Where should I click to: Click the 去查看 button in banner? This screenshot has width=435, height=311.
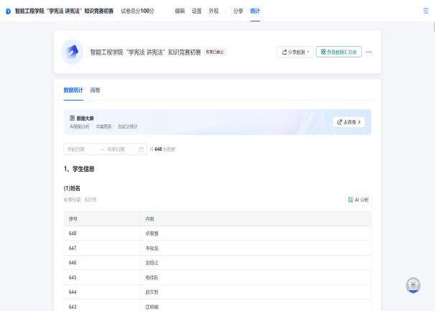coord(348,122)
